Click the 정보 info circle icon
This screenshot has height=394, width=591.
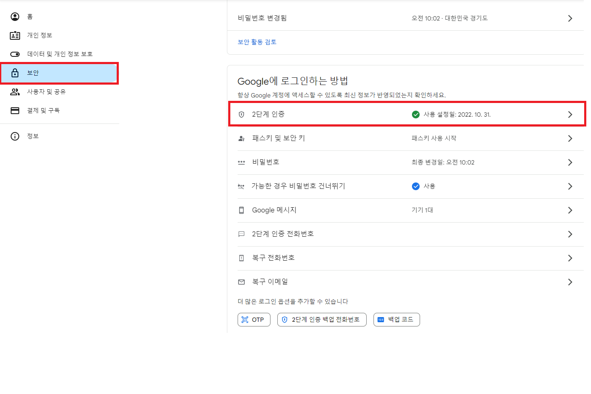click(15, 136)
